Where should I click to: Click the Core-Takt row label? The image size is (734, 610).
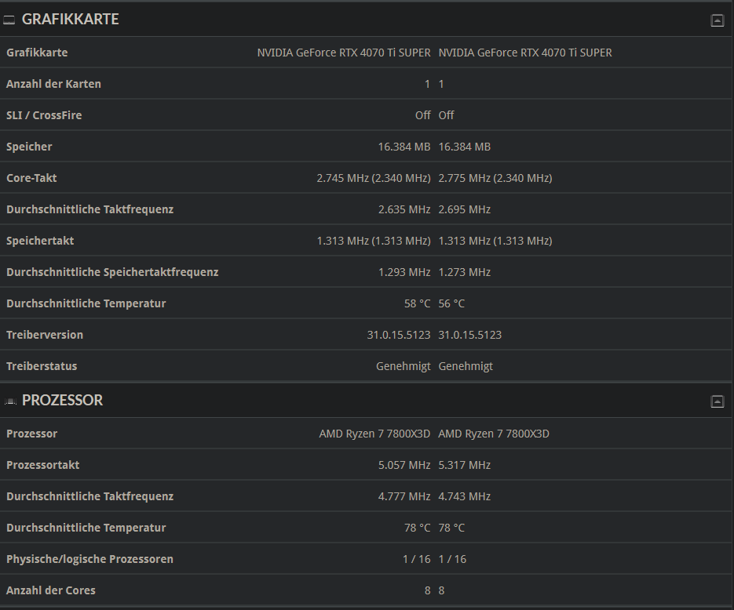tap(31, 178)
